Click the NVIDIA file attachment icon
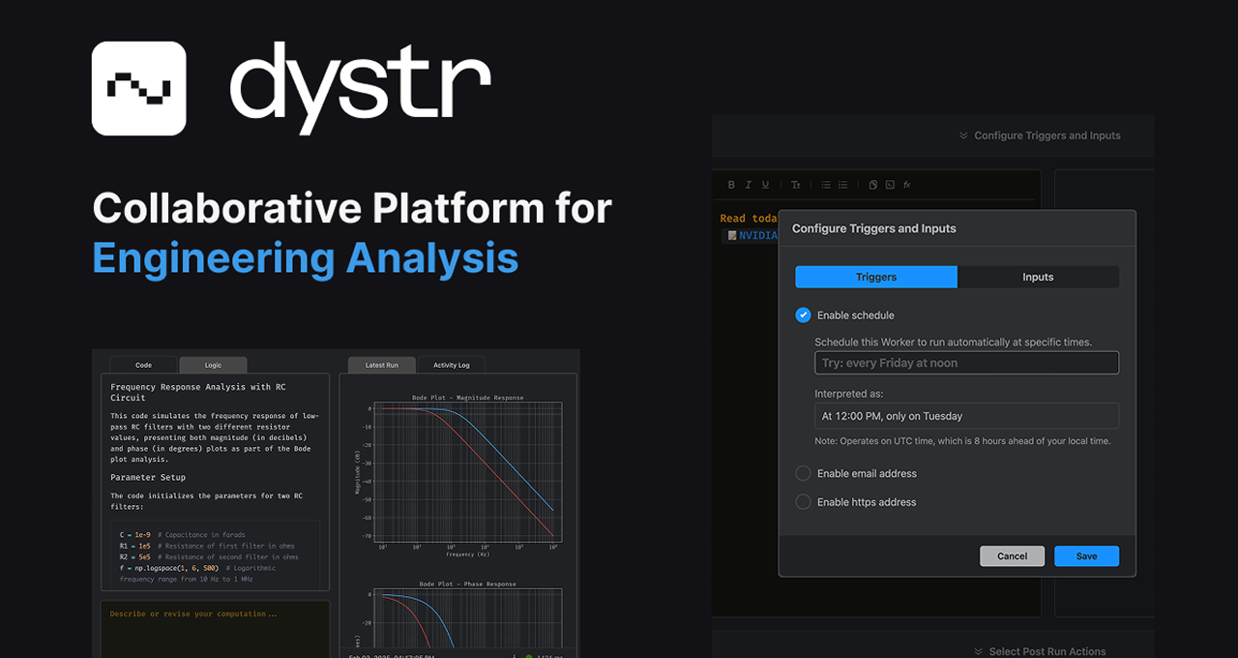The width and height of the screenshot is (1238, 658). (x=732, y=235)
